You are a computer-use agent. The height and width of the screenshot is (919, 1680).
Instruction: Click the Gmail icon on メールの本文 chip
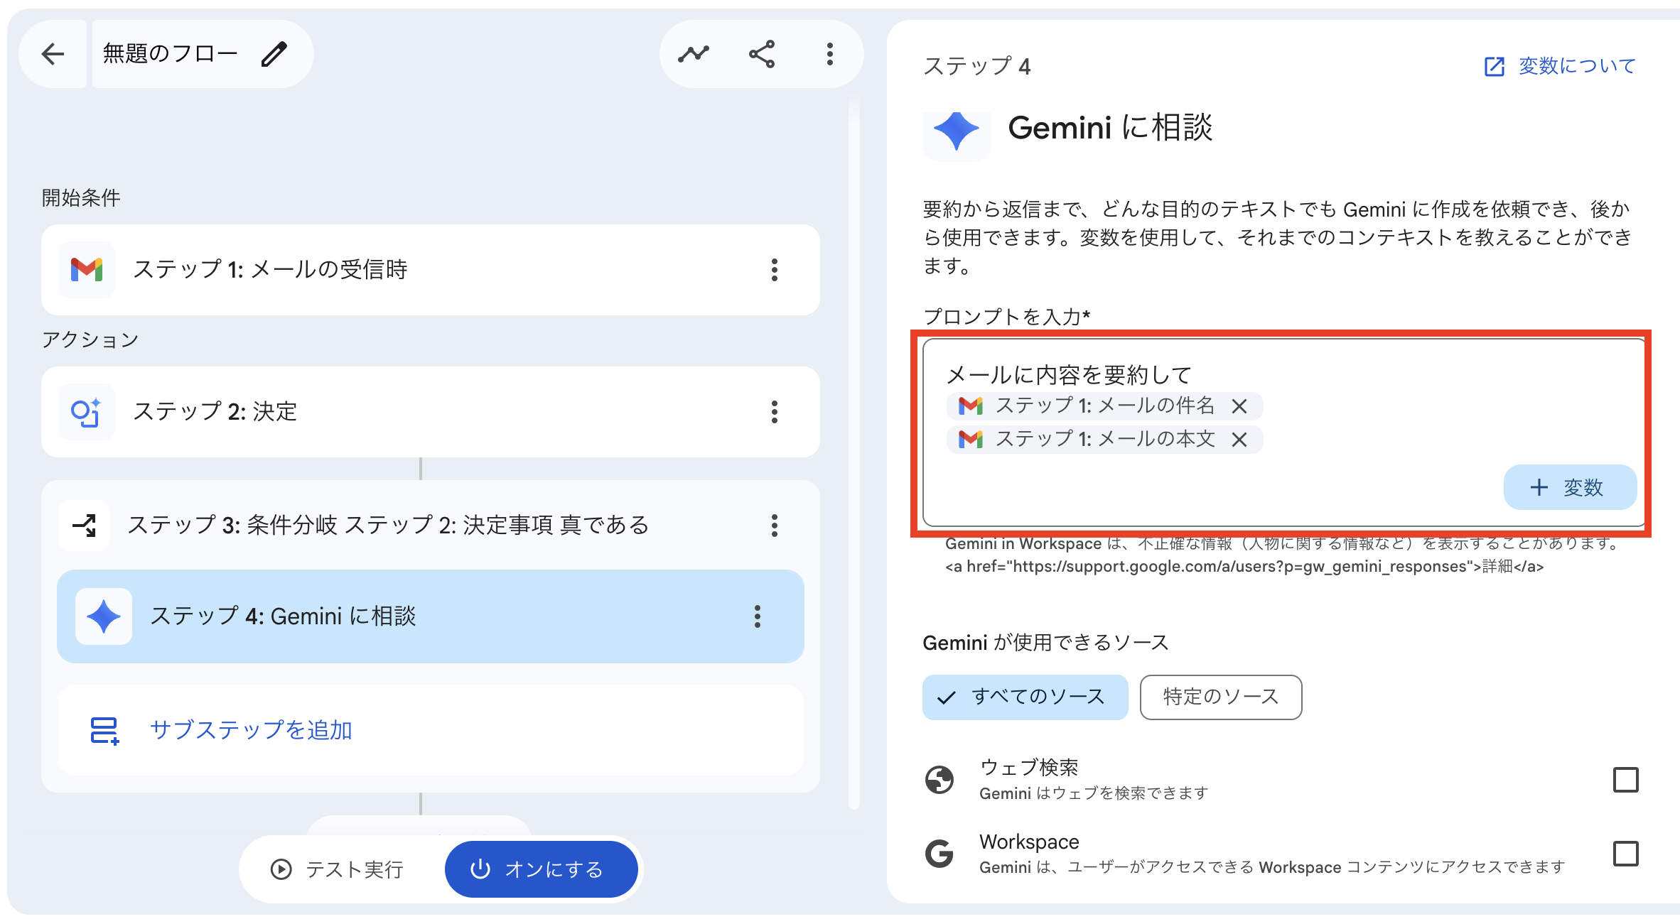pyautogui.click(x=971, y=440)
